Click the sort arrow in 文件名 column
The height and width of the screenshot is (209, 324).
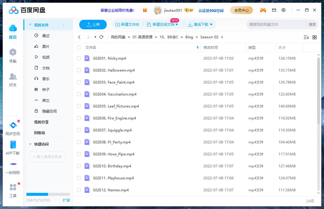click(x=197, y=47)
